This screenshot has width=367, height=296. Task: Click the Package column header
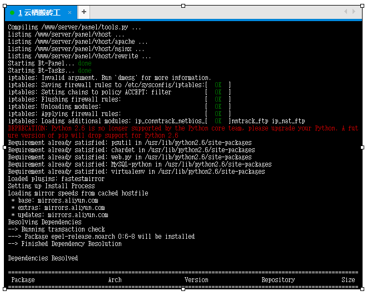[x=23, y=280]
